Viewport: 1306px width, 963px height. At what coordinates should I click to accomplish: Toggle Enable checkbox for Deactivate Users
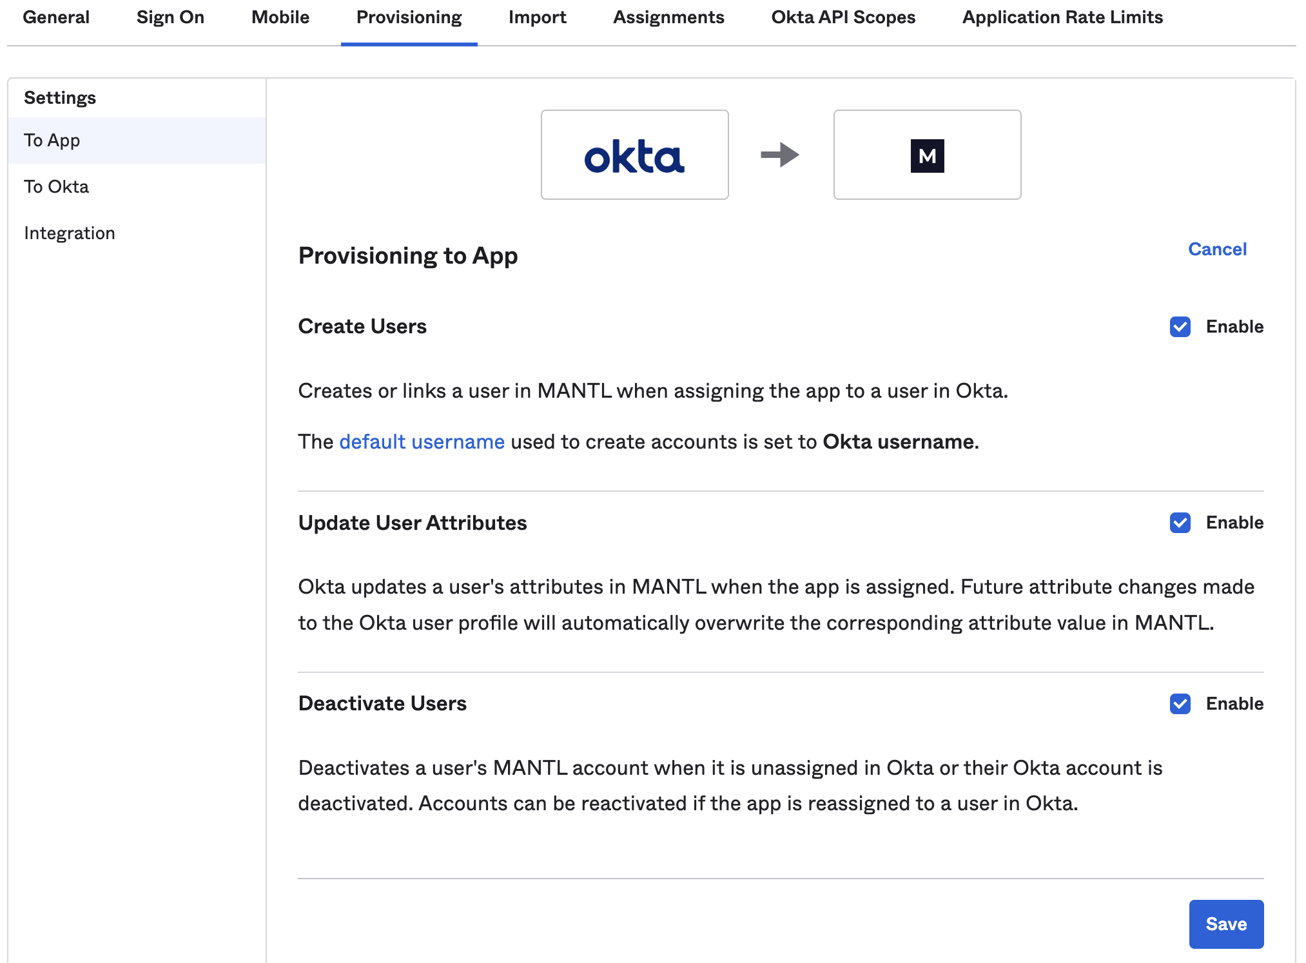[1180, 704]
